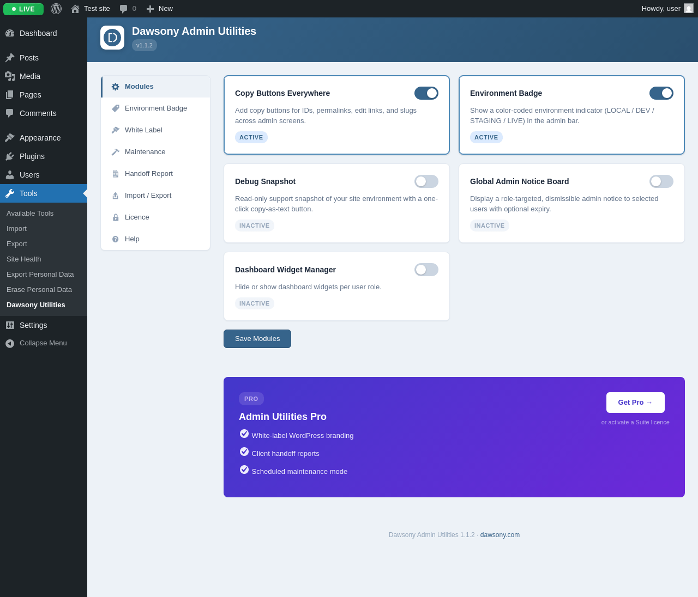Click the Maintenance hammer icon
Screen dimensions: 698x597
point(116,152)
